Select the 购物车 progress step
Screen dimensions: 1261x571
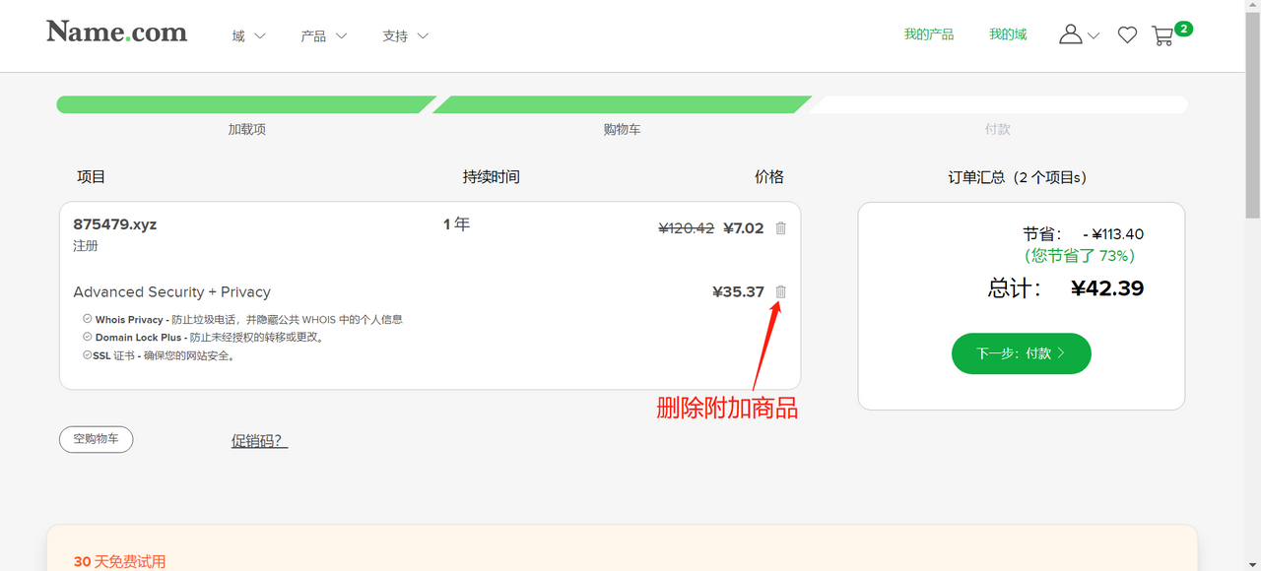pos(622,129)
